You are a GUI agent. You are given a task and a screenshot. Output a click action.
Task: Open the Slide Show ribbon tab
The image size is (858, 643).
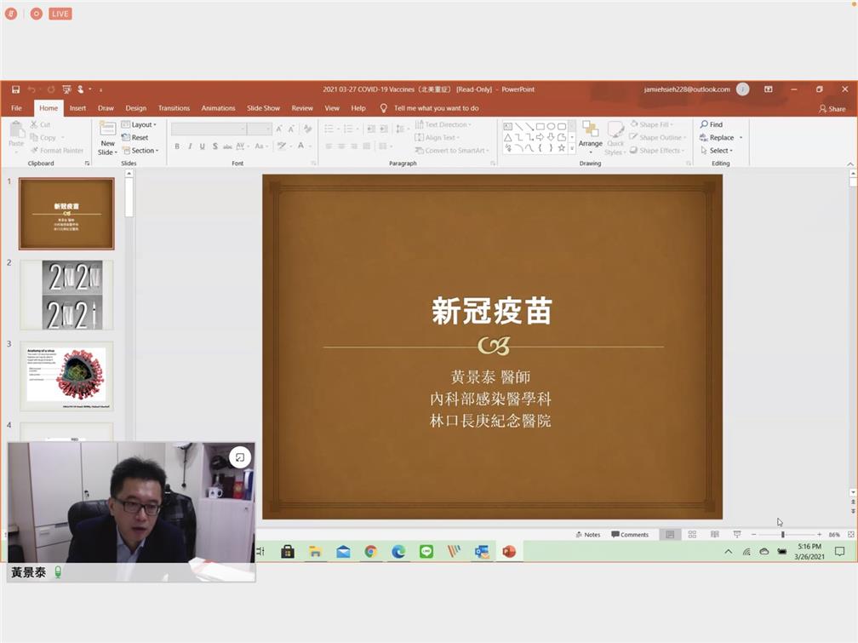pos(263,108)
